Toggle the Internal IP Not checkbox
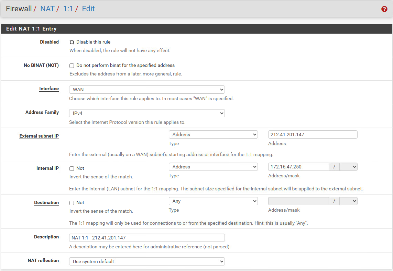The height and width of the screenshot is (271, 393). click(72, 168)
